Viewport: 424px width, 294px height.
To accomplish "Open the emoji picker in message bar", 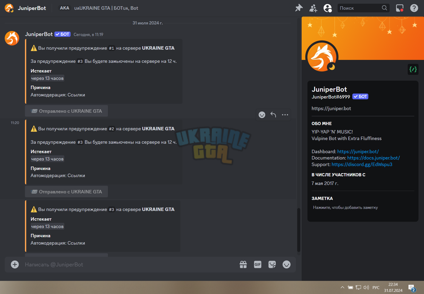I will click(286, 264).
